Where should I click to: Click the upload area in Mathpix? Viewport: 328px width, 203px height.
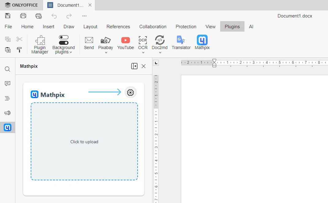(x=84, y=141)
